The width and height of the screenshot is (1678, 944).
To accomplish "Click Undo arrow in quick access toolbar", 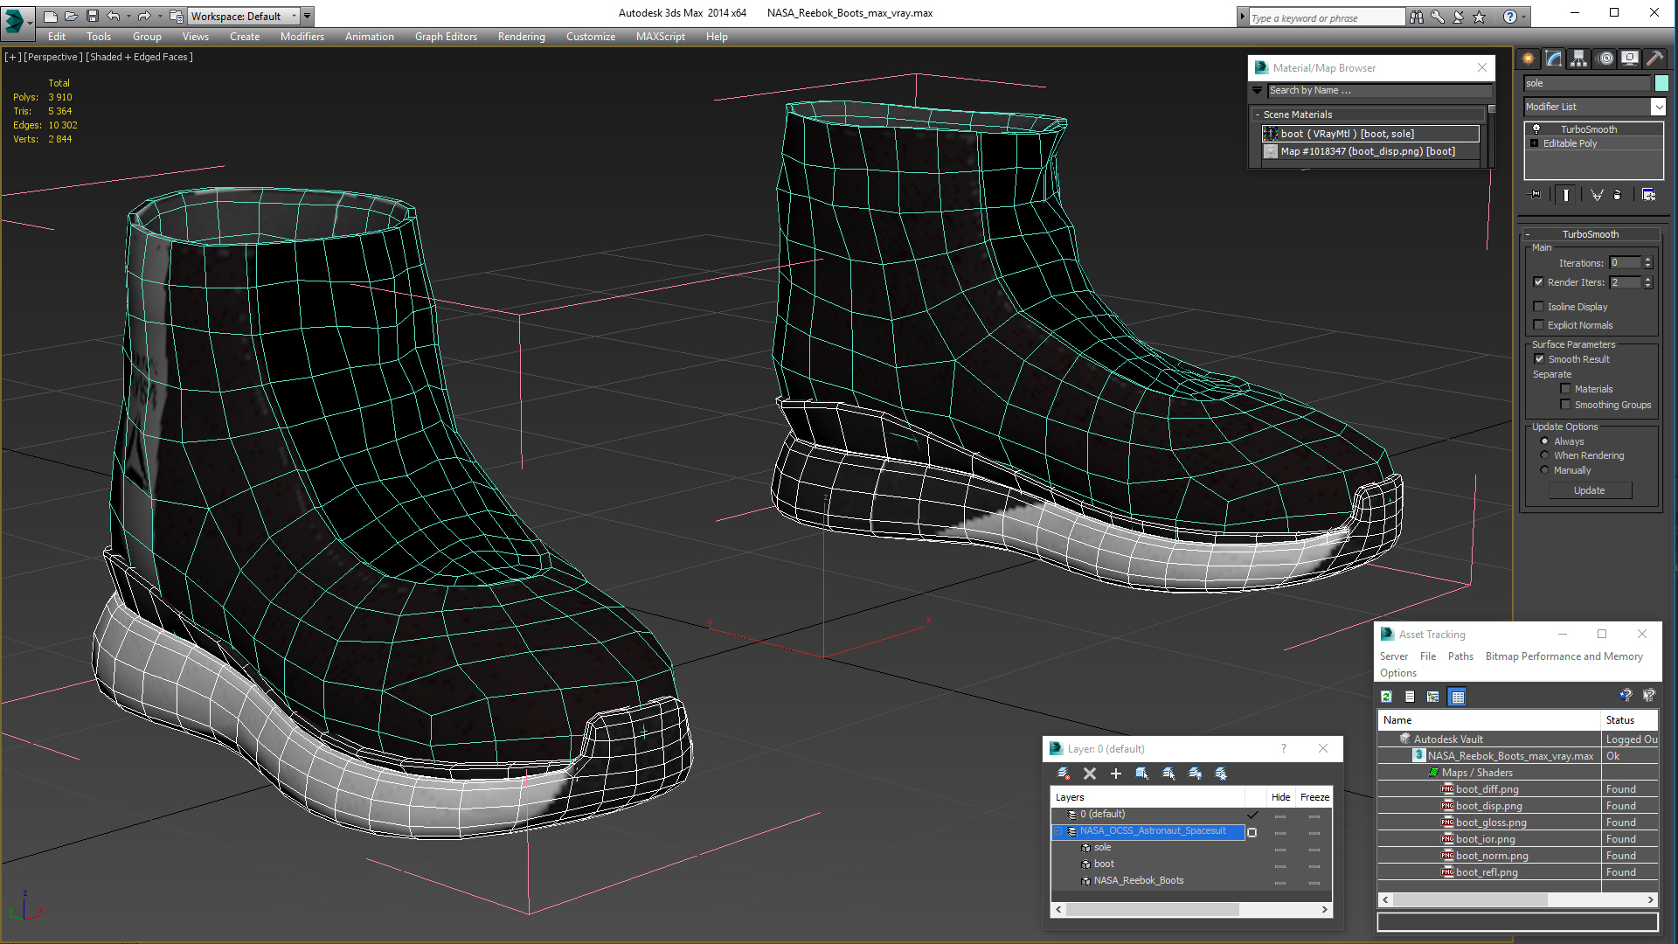I will point(114,16).
